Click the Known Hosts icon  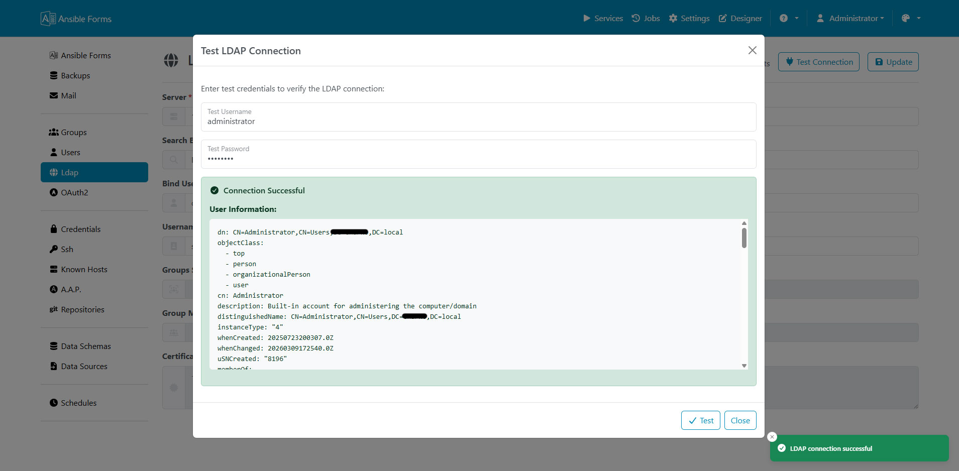[54, 269]
